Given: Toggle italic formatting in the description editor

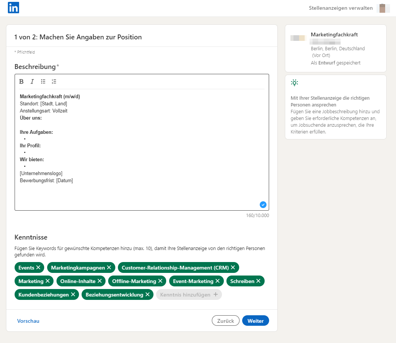Looking at the screenshot, I should (32, 81).
